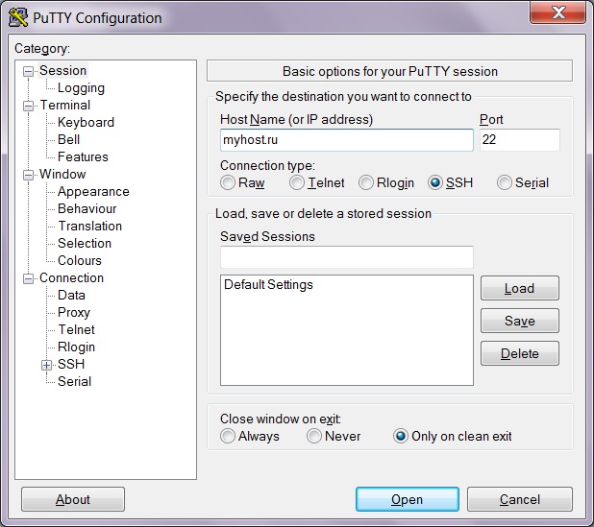Screen dimensions: 594x527
Task: Select Default Settings in the sessions list
Action: pyautogui.click(x=268, y=284)
